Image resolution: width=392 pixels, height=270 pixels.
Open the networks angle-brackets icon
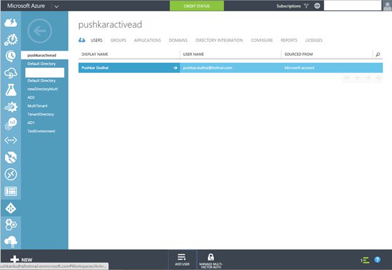point(11,140)
